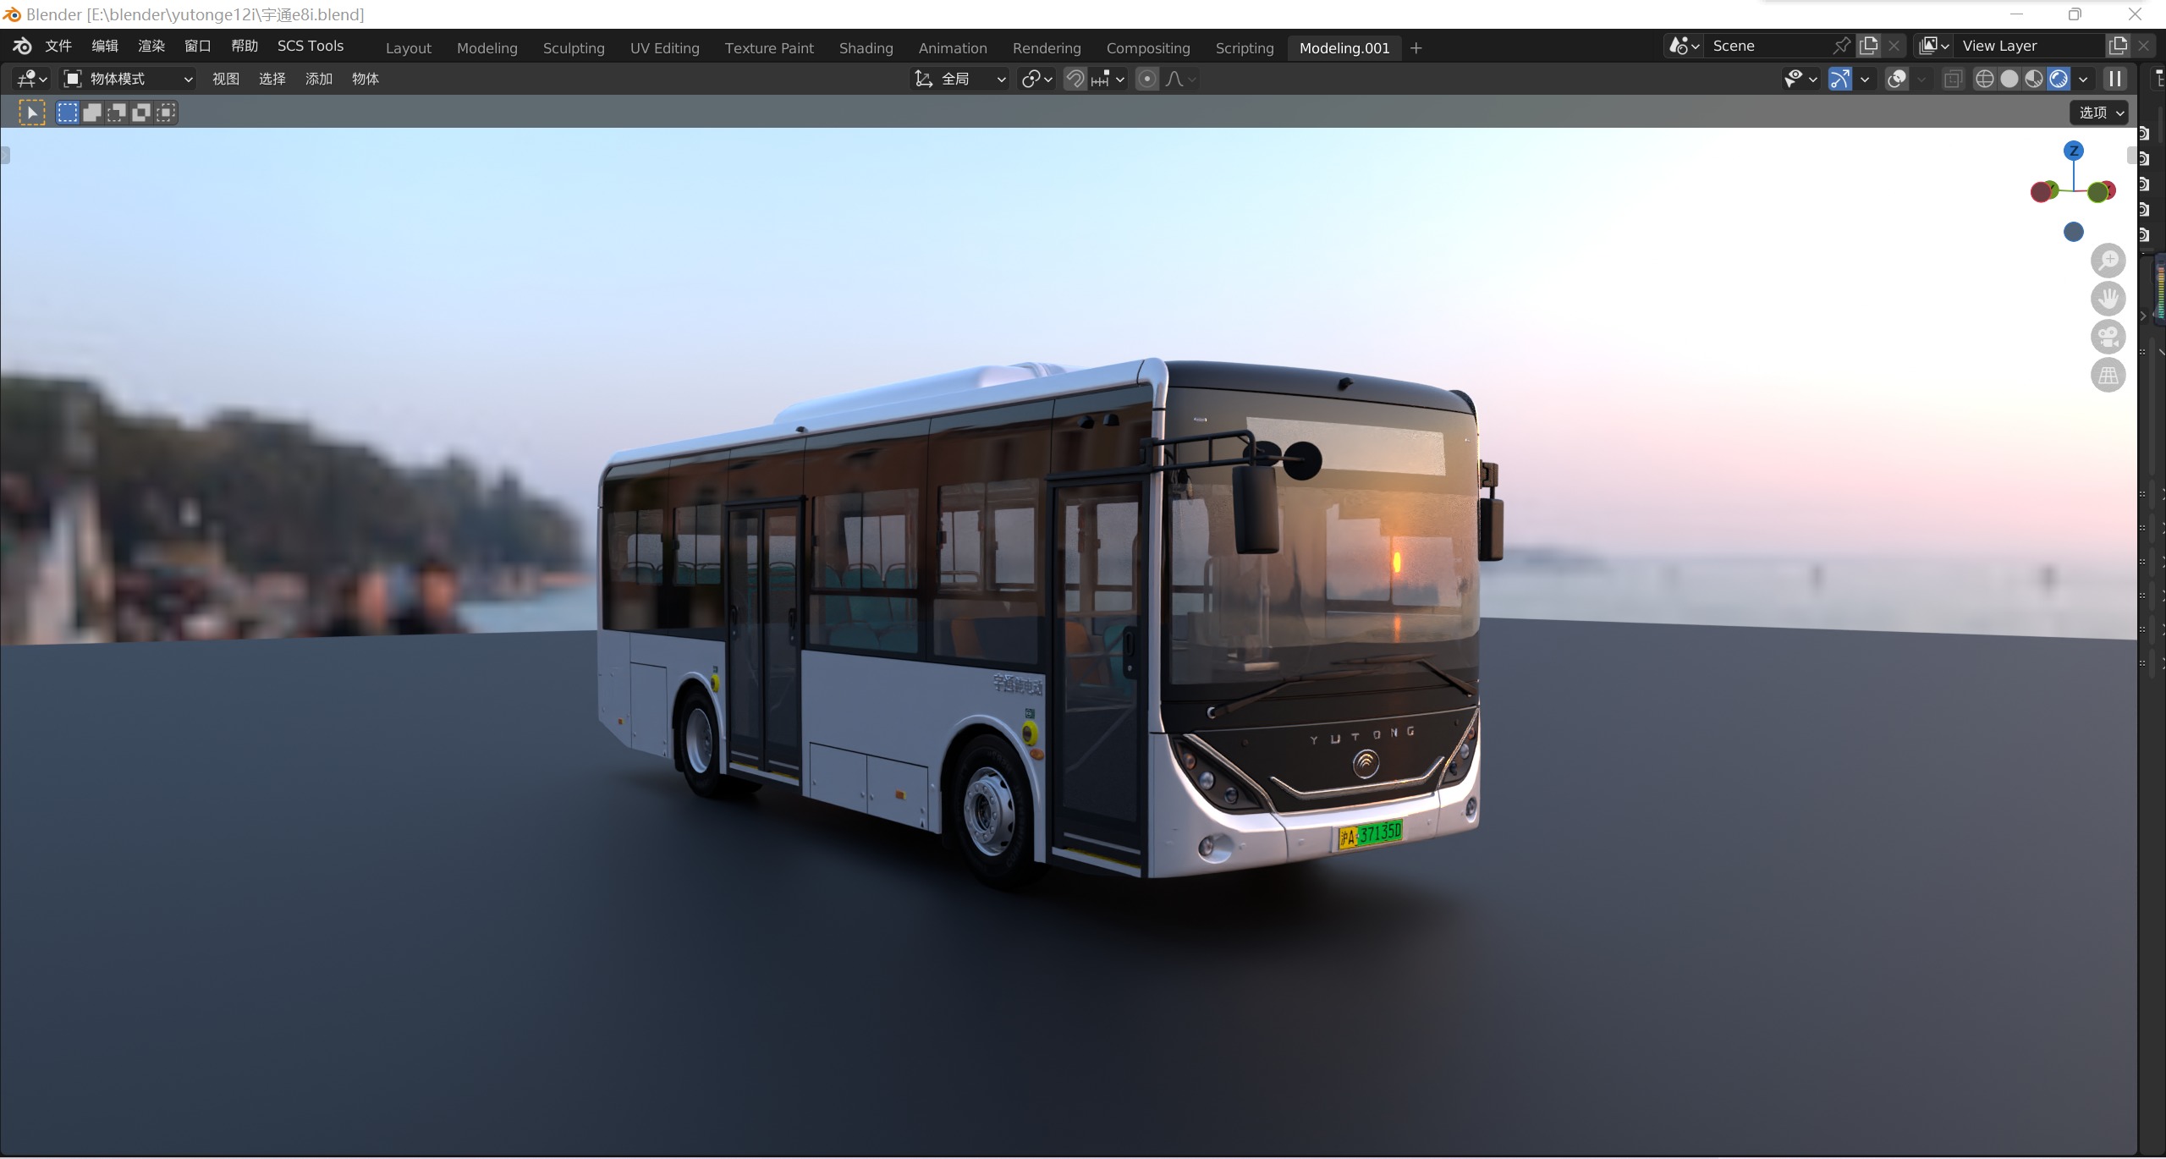Select the tweak select tool icon
2166x1159 pixels.
click(32, 113)
